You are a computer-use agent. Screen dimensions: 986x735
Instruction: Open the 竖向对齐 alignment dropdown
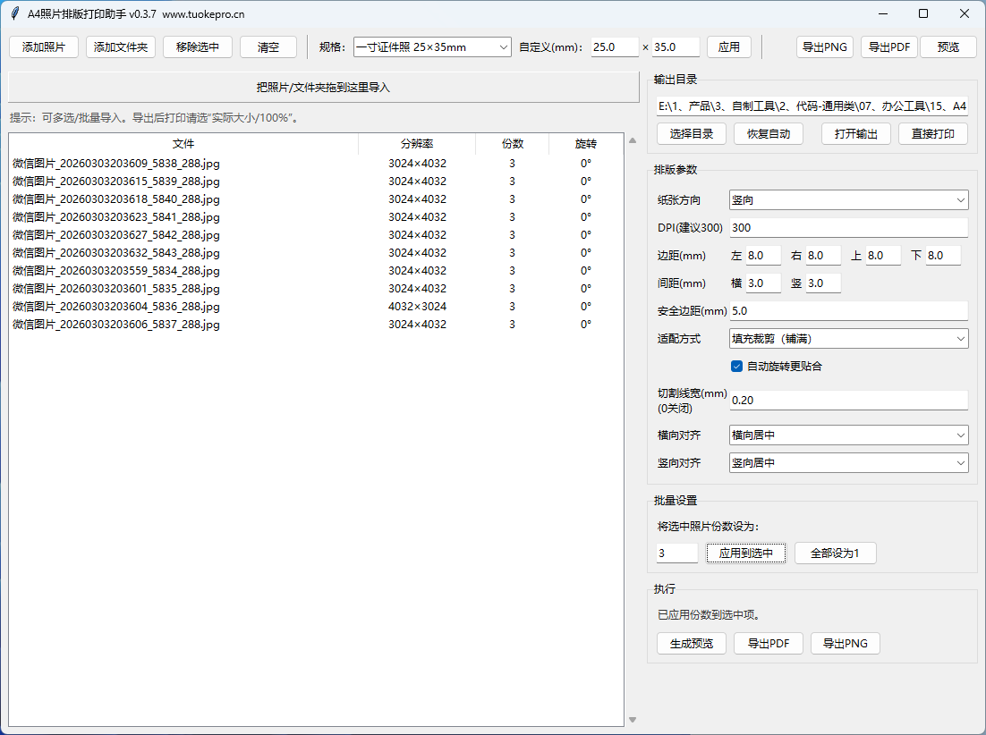pyautogui.click(x=848, y=463)
